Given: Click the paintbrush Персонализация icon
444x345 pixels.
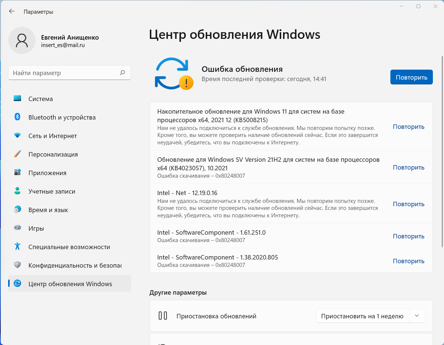Looking at the screenshot, I should pos(17,154).
